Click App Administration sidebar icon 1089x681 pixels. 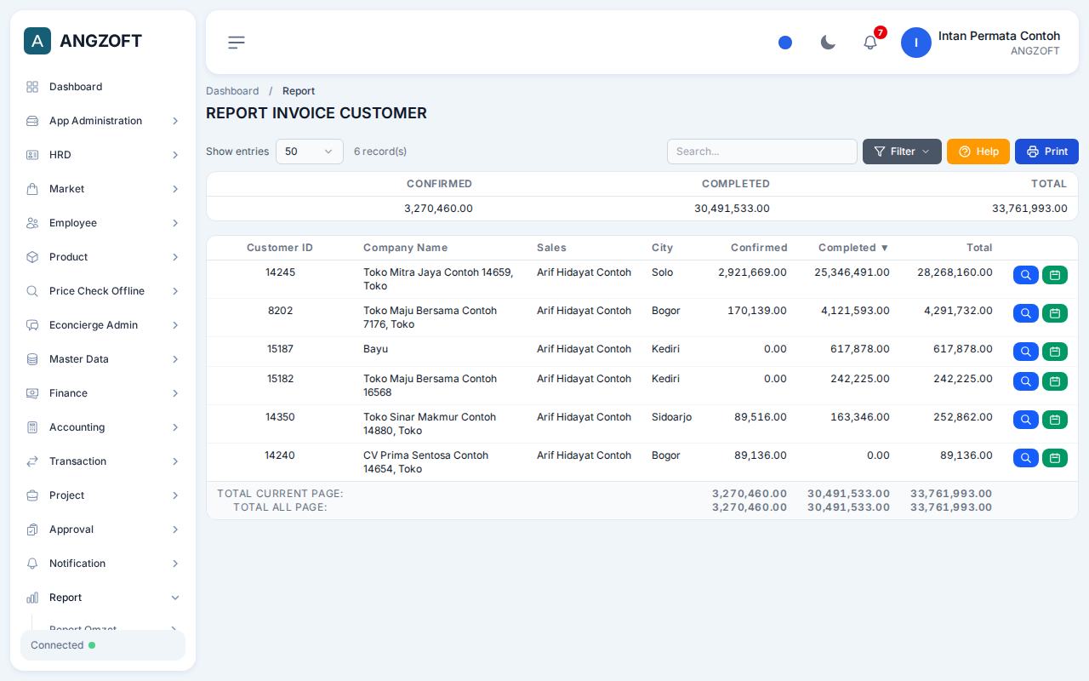[x=32, y=121]
